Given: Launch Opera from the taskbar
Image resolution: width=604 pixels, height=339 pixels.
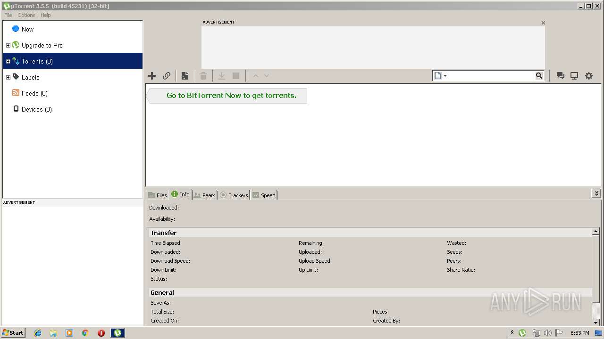Looking at the screenshot, I should pos(101,333).
